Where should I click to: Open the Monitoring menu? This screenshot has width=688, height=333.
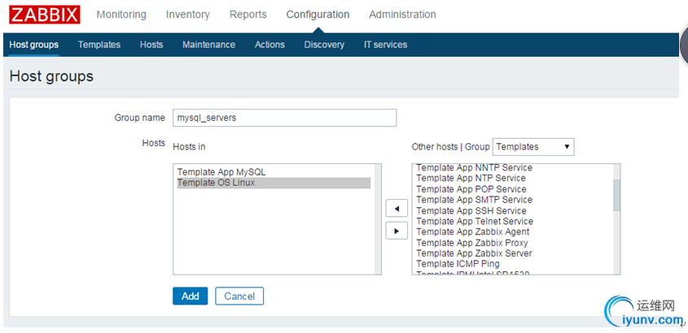[x=121, y=15]
